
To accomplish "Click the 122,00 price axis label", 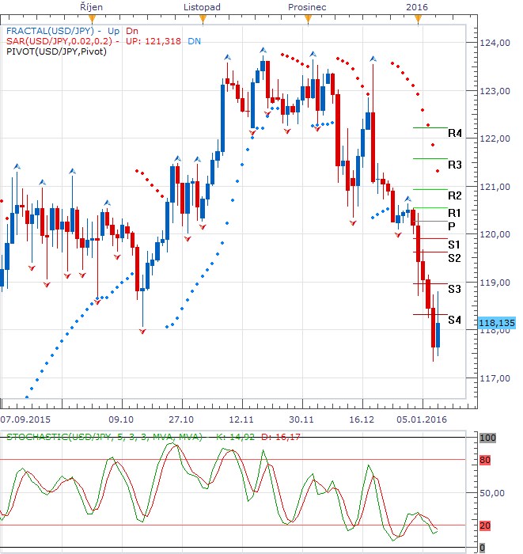I will click(495, 138).
